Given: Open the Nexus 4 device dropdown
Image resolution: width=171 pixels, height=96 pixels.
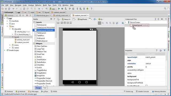Looking at the screenshot, I should [x=66, y=19].
